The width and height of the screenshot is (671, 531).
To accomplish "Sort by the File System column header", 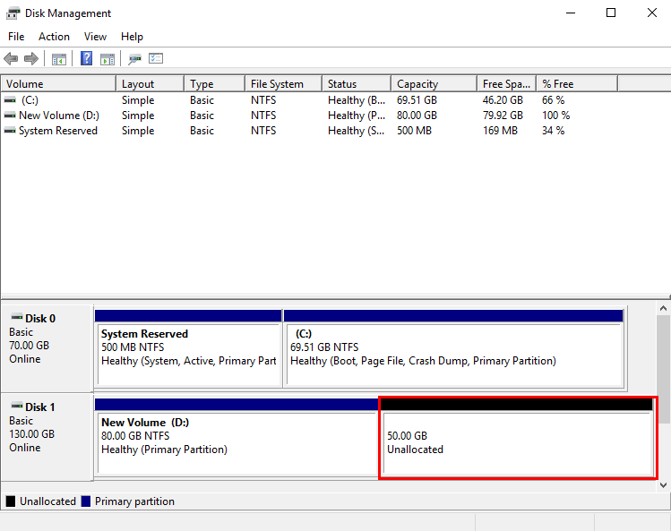I will 284,84.
